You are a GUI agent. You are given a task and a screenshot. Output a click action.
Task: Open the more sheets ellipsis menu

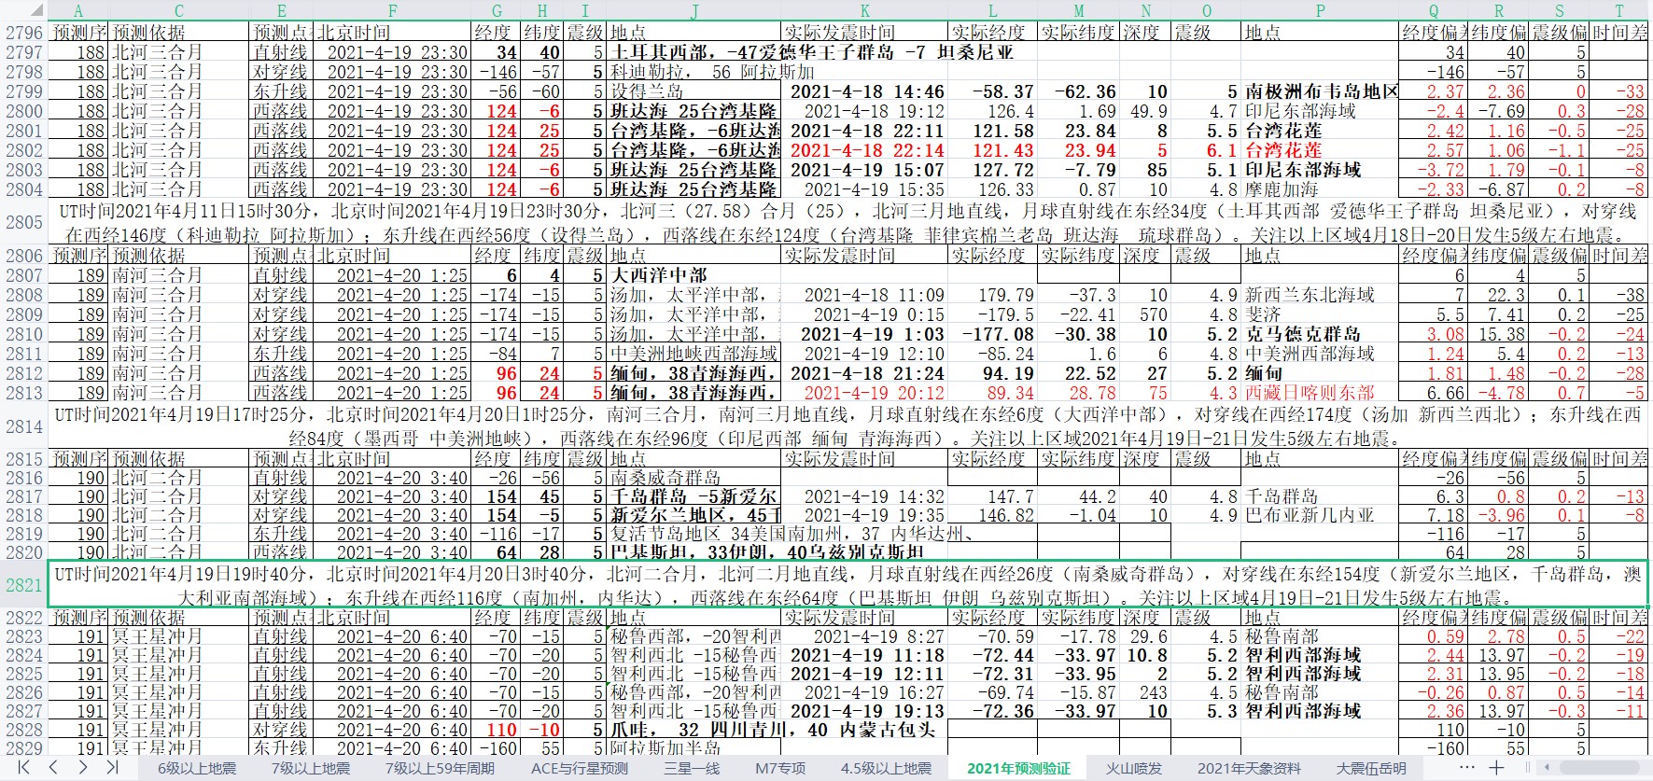coord(1467,767)
